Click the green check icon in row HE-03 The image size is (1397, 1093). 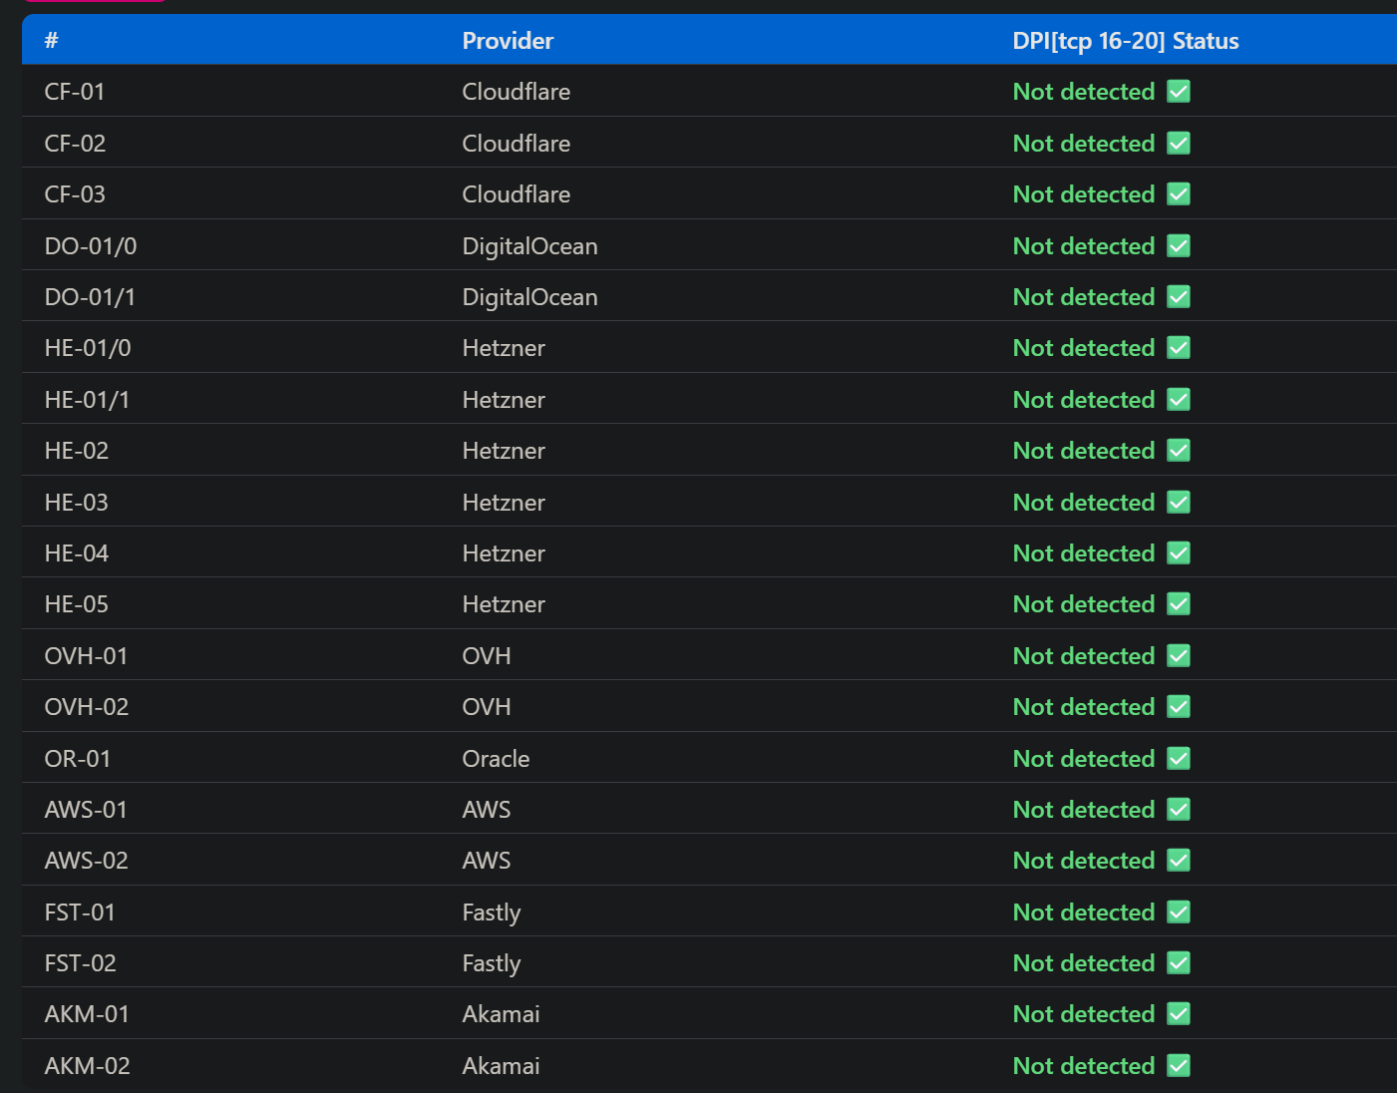1179,502
